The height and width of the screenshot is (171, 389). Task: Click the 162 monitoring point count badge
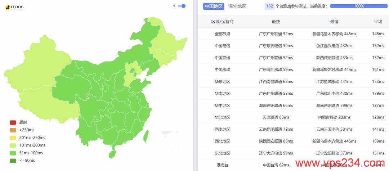coord(269,6)
